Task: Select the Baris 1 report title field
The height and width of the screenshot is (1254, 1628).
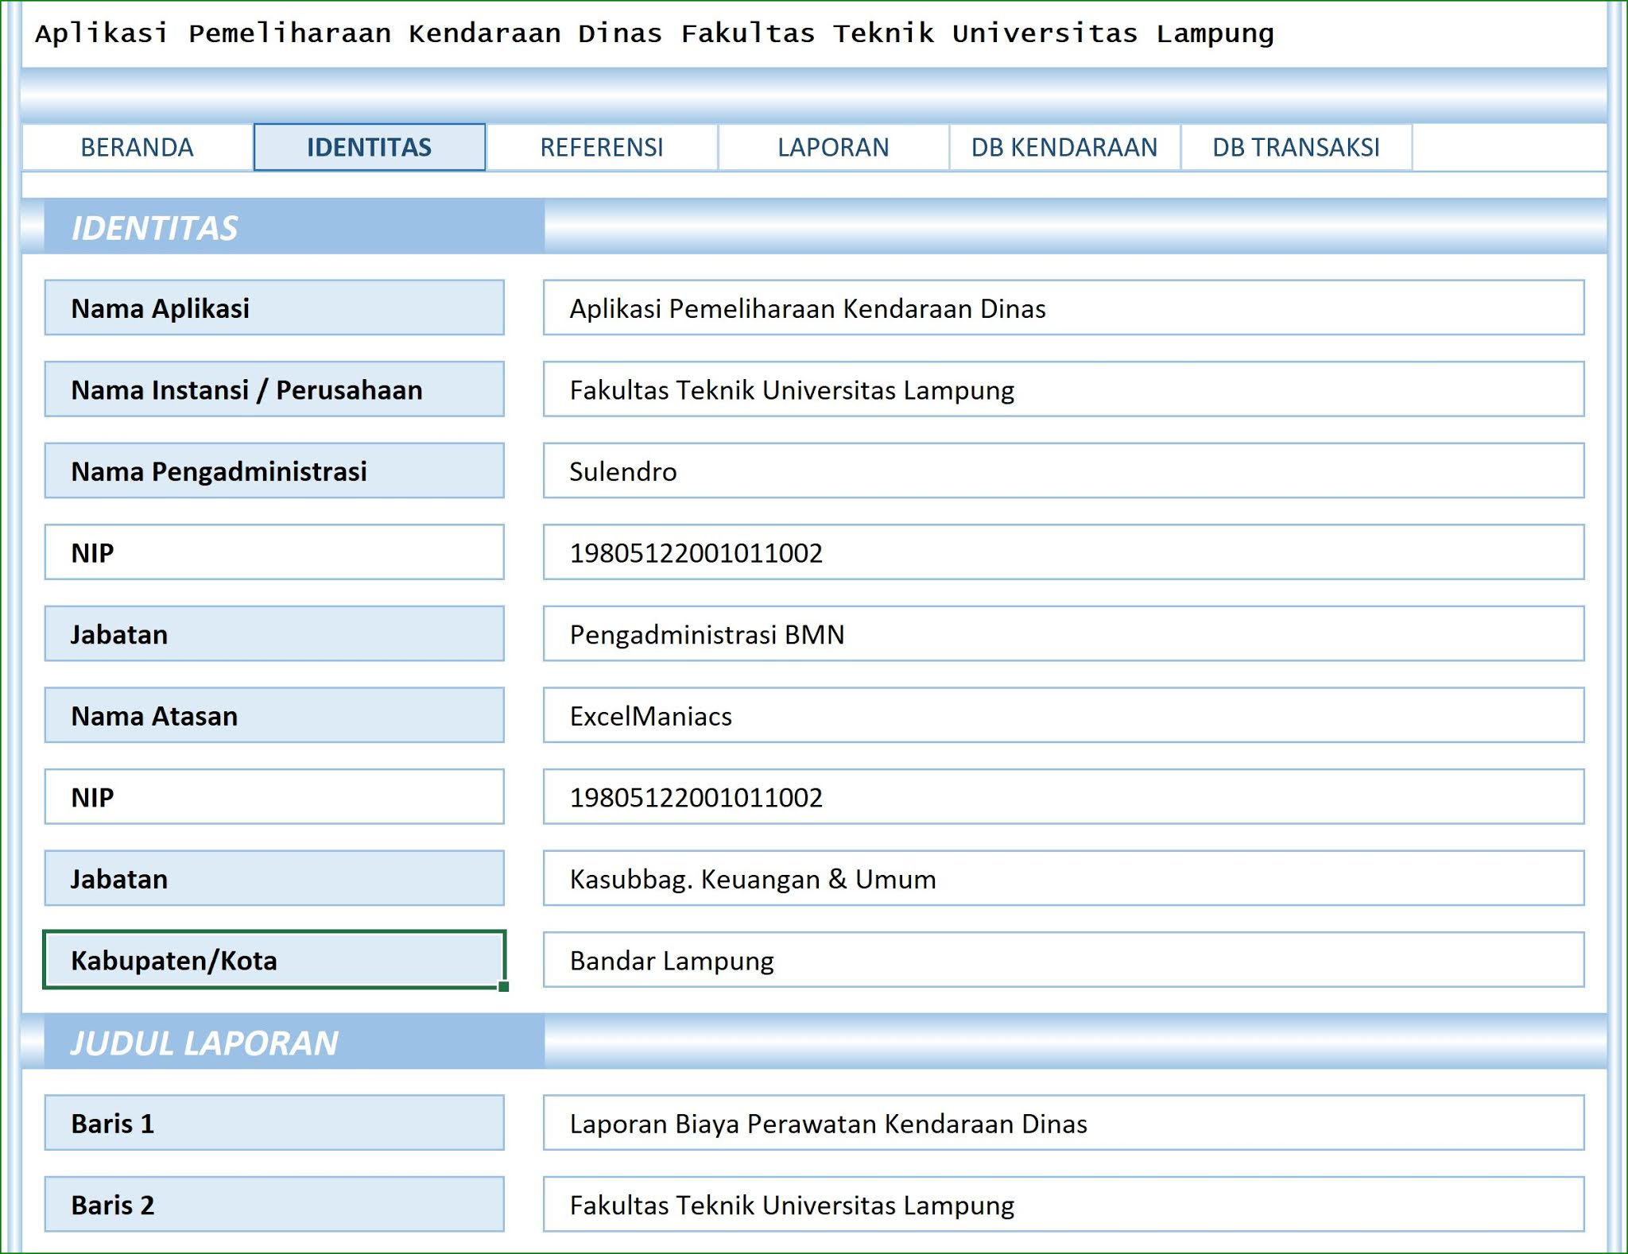Action: pyautogui.click(x=1063, y=1124)
